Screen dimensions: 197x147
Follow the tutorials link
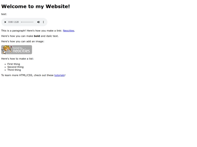[59, 75]
